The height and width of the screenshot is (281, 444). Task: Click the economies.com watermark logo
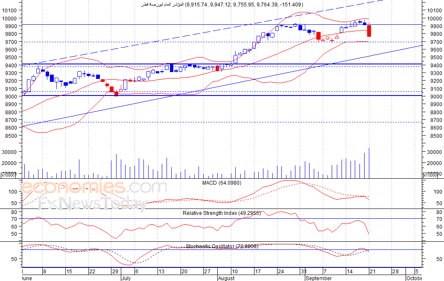click(93, 187)
